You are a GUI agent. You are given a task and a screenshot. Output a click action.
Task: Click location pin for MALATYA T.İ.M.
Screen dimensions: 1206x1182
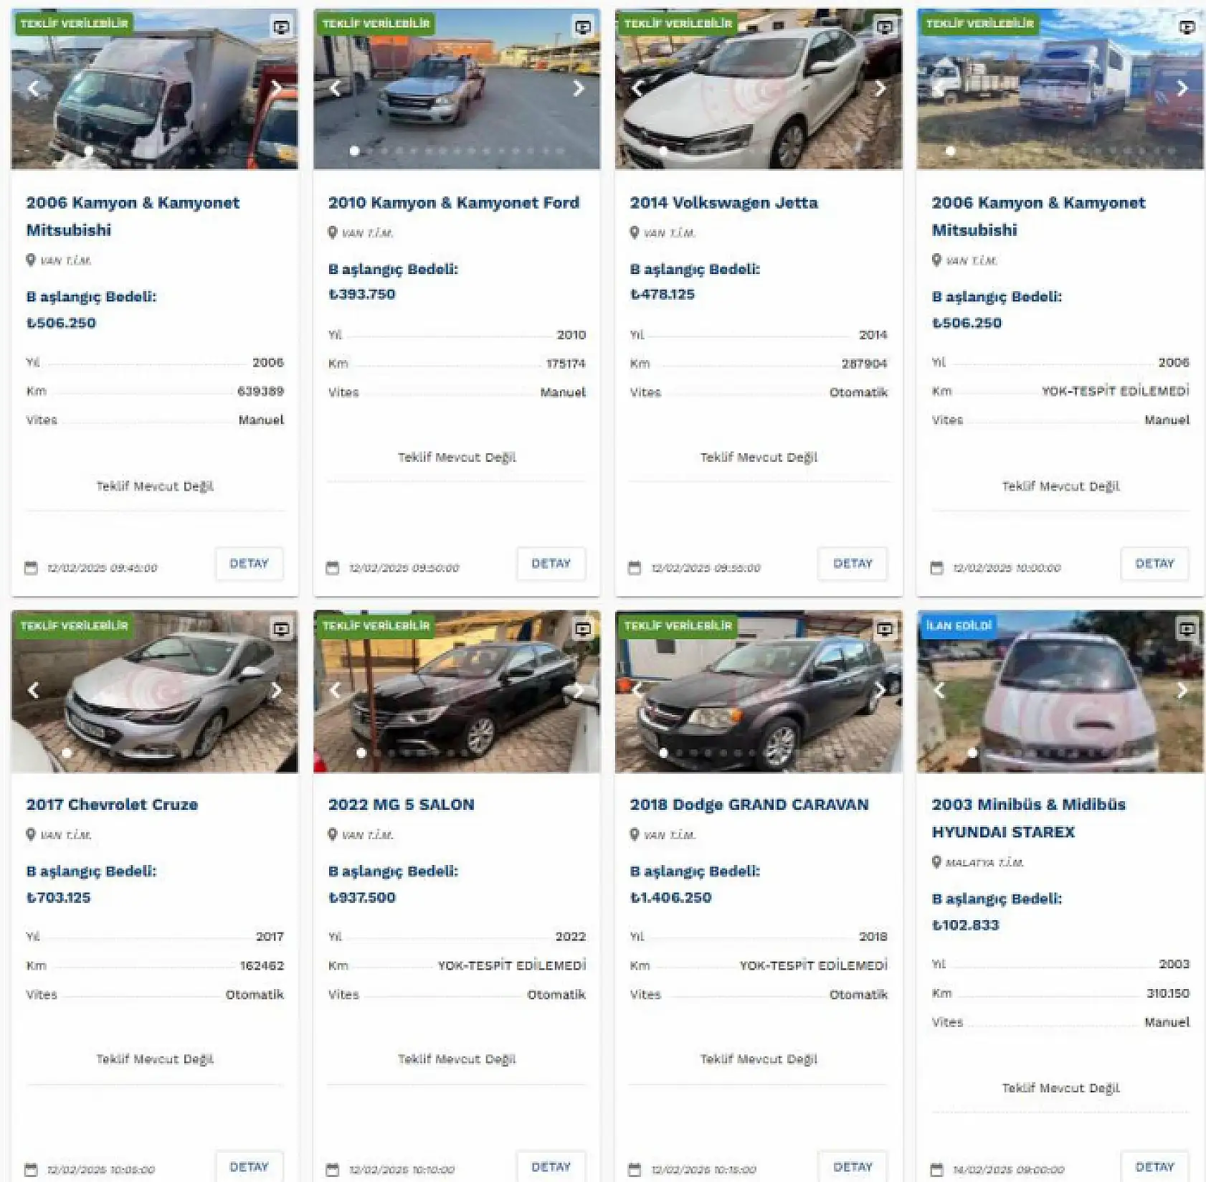click(x=936, y=862)
